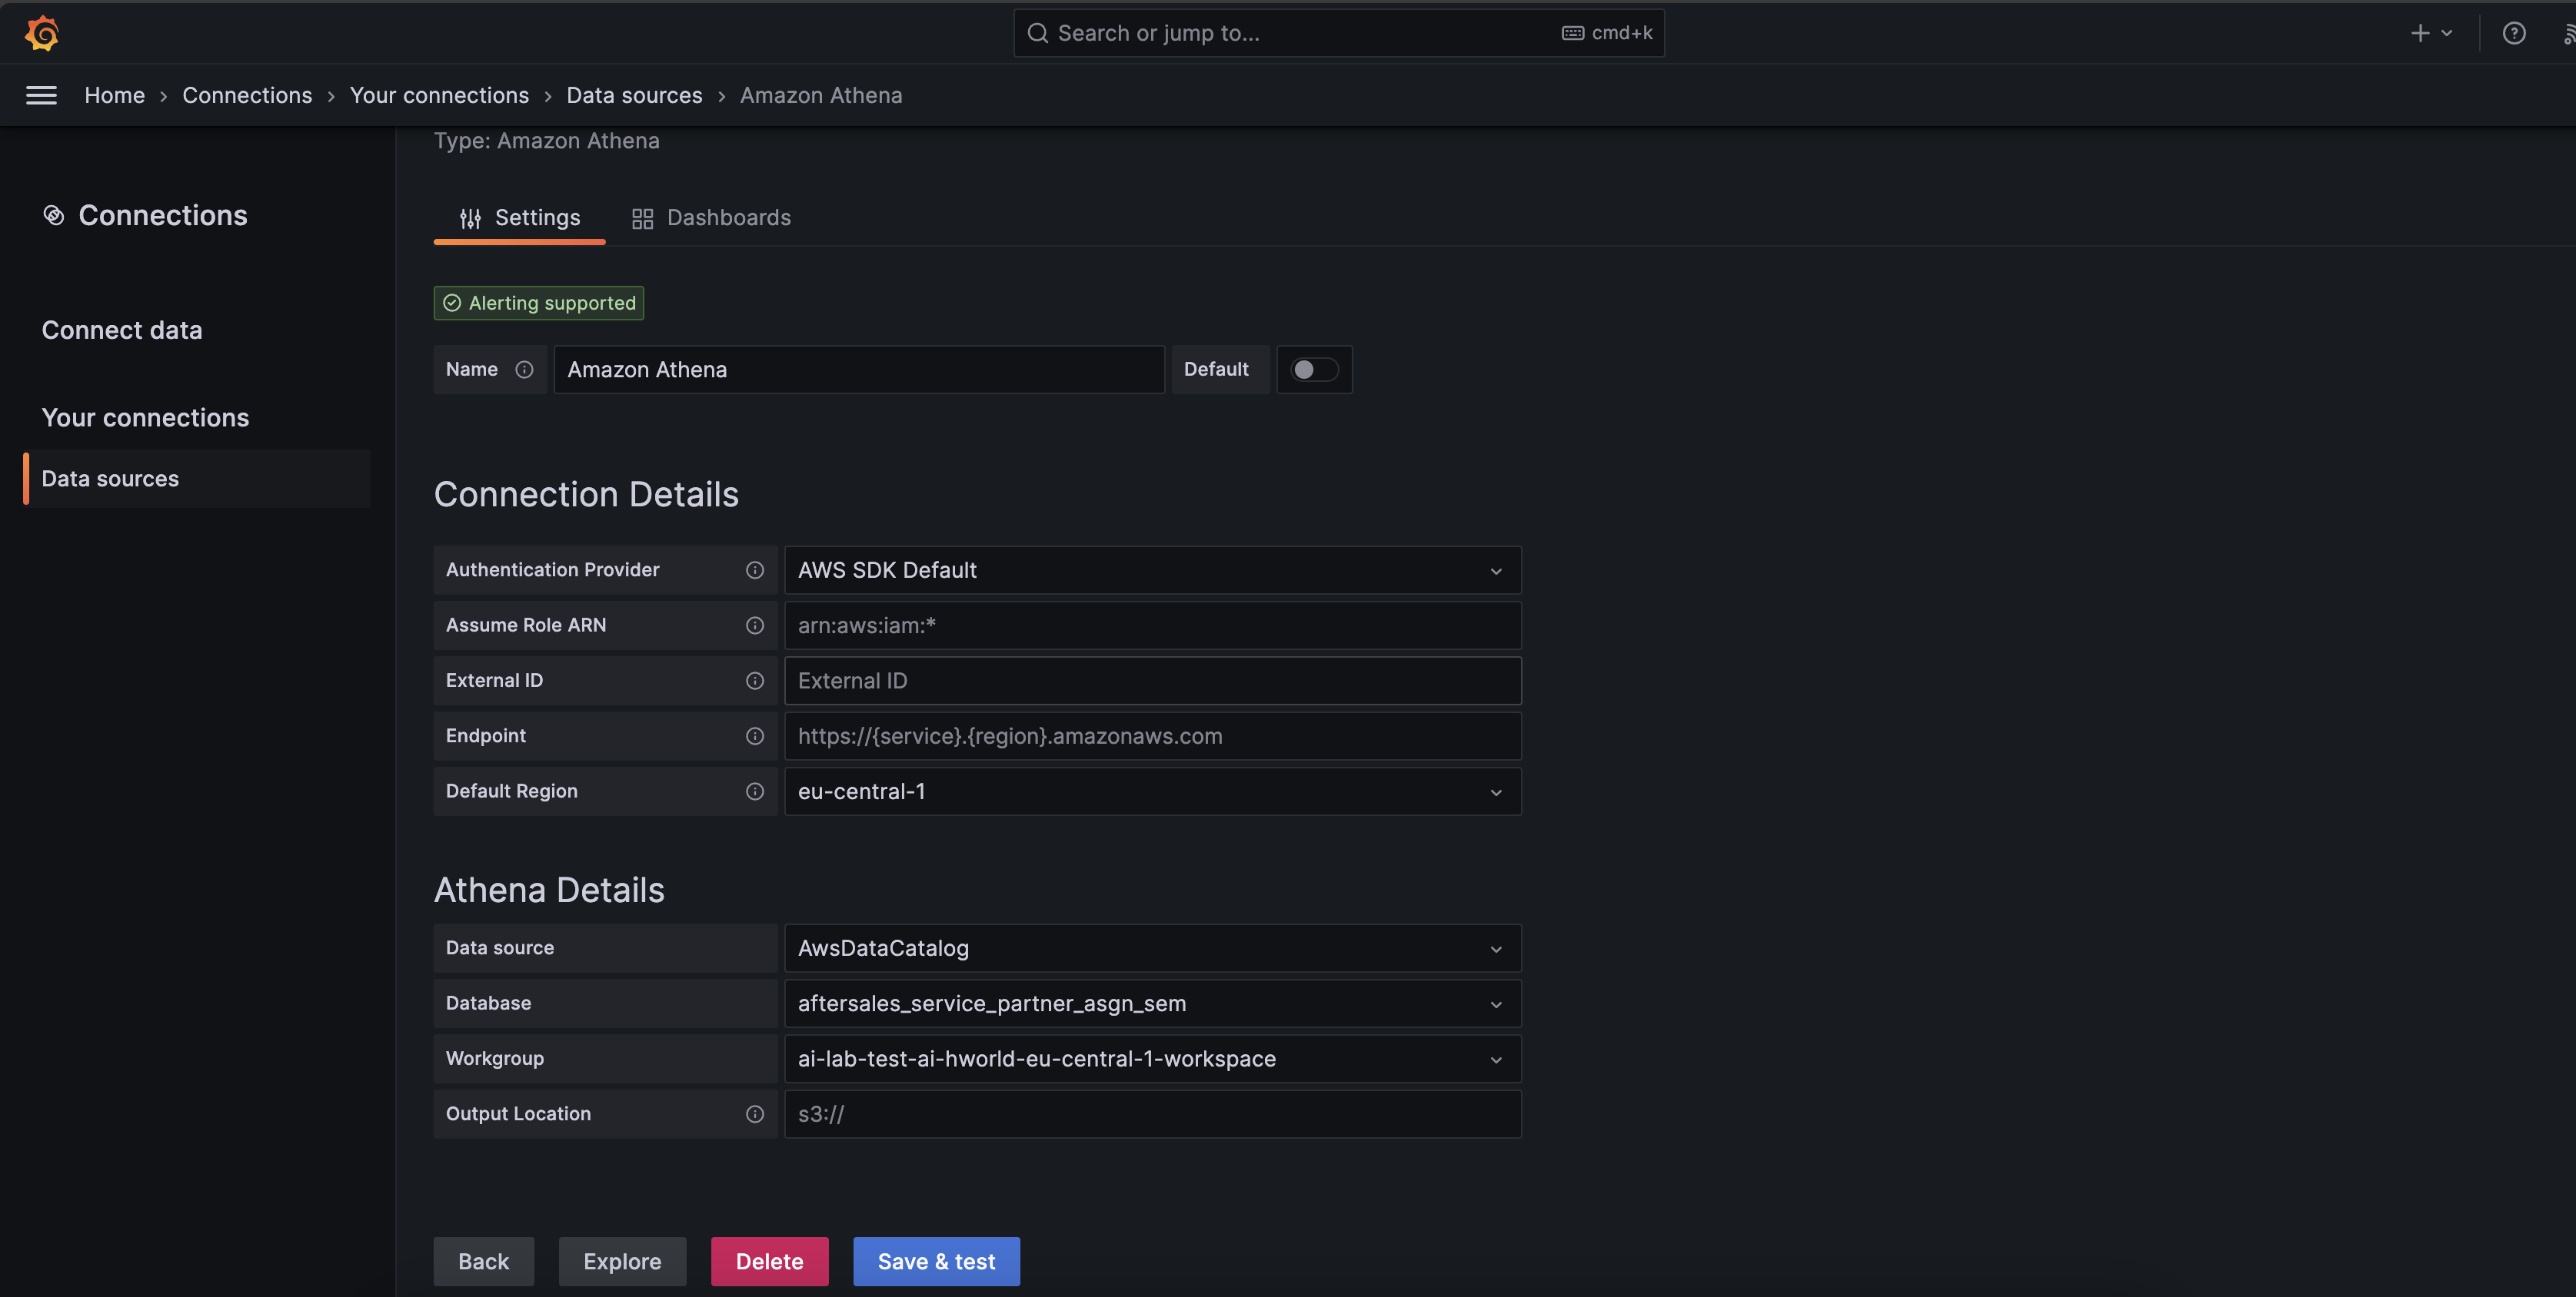Show info for Assume Role ARN
2576x1297 pixels.
755,625
